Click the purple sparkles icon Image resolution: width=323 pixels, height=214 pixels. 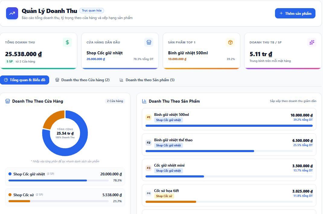point(312,43)
